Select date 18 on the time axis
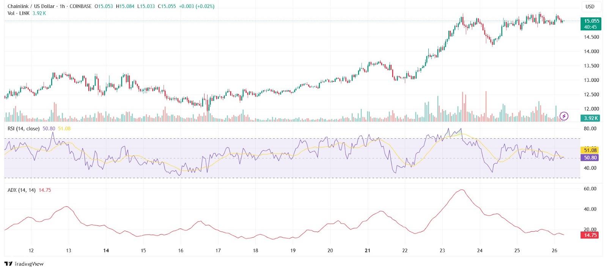This screenshot has height=271, width=607. click(x=256, y=251)
